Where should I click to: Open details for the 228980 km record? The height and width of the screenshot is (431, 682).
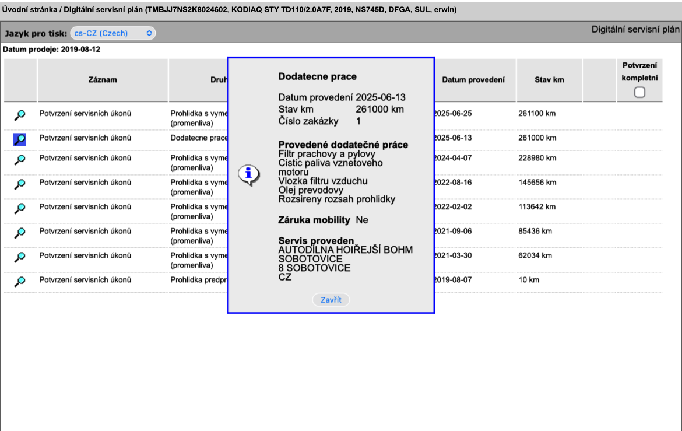pos(20,160)
